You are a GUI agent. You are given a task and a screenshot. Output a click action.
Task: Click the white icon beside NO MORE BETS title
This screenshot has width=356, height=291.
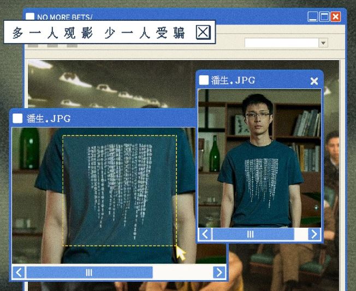point(30,16)
